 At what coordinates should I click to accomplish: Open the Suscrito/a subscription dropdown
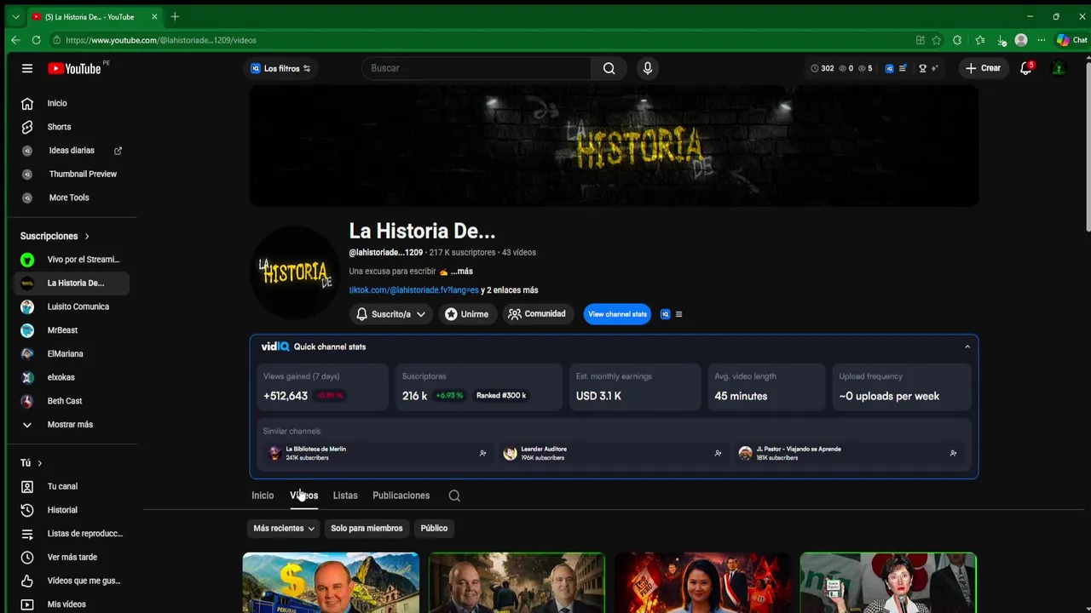(x=390, y=314)
